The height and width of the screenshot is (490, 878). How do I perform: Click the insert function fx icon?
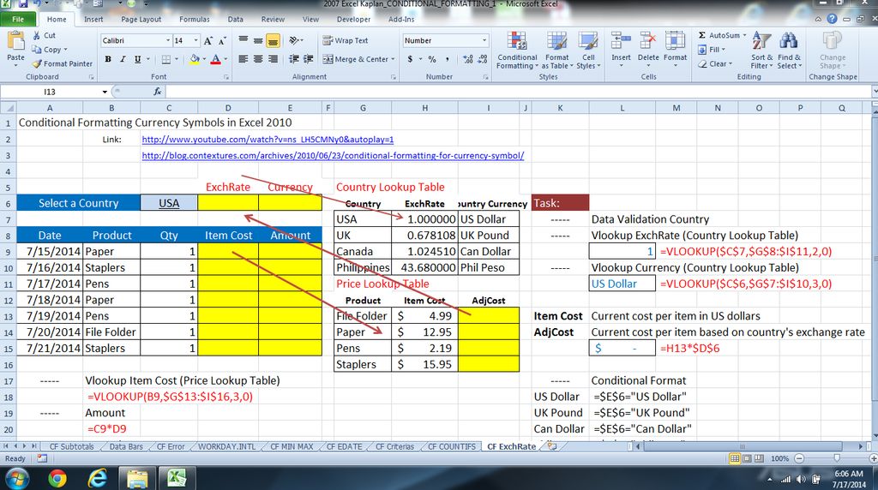click(158, 91)
